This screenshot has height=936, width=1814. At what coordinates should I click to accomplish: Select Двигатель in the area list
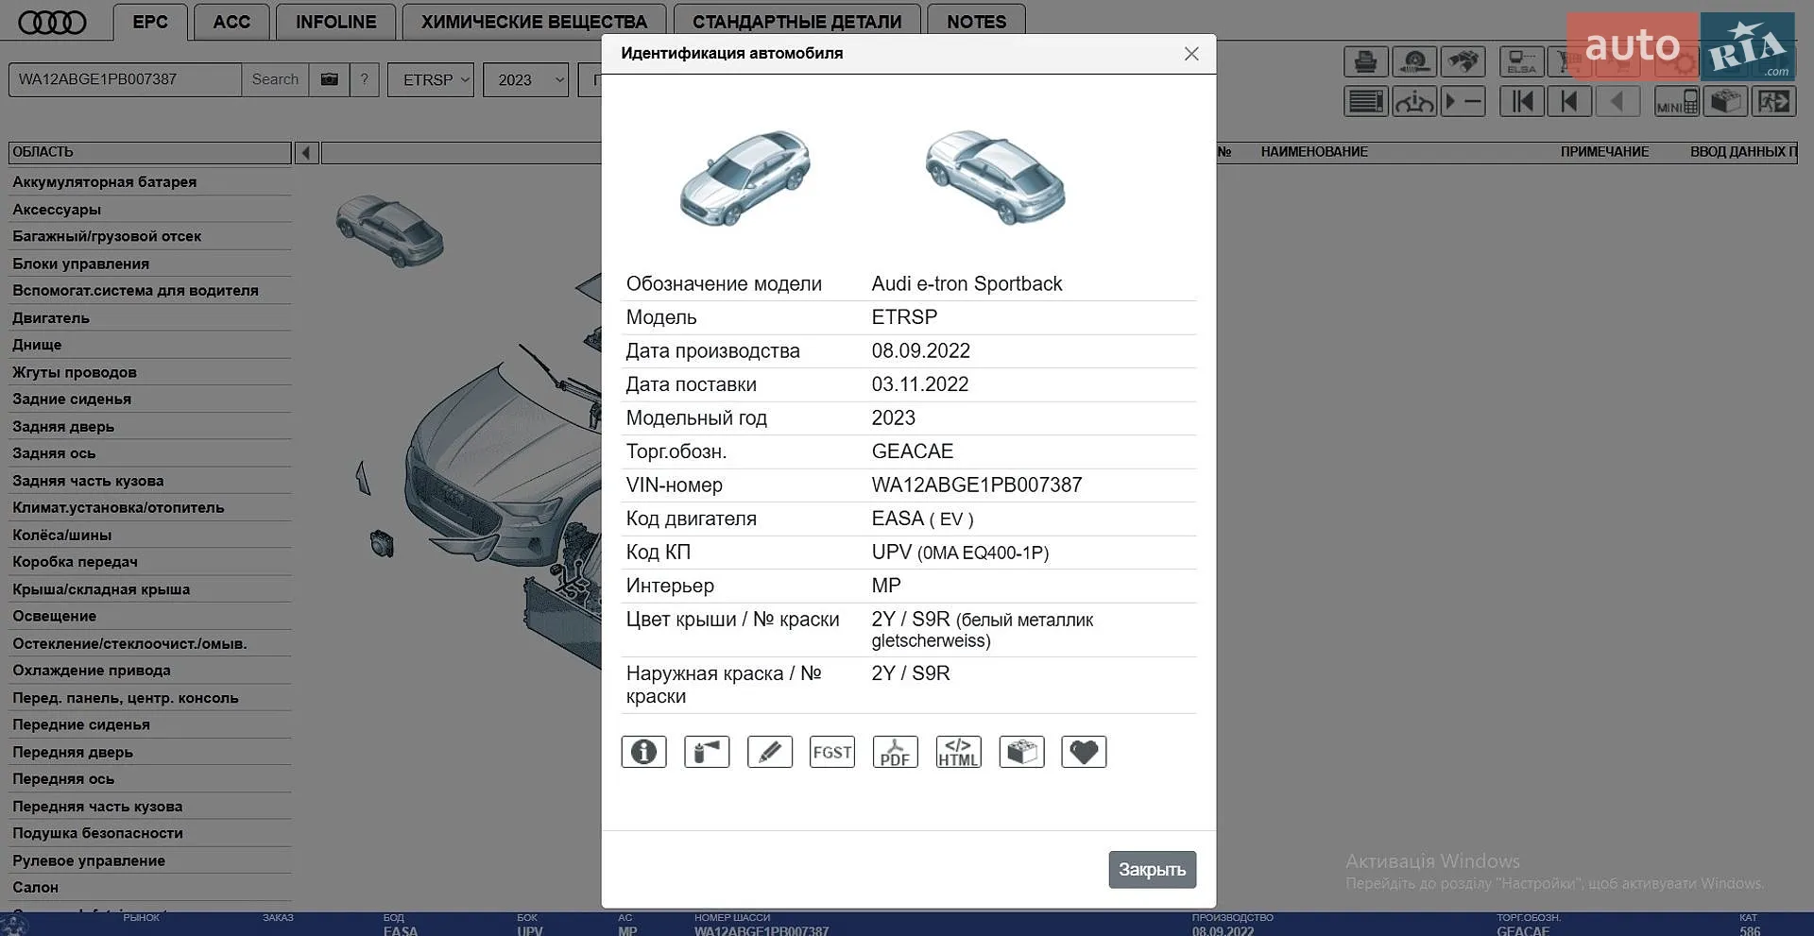click(x=150, y=318)
